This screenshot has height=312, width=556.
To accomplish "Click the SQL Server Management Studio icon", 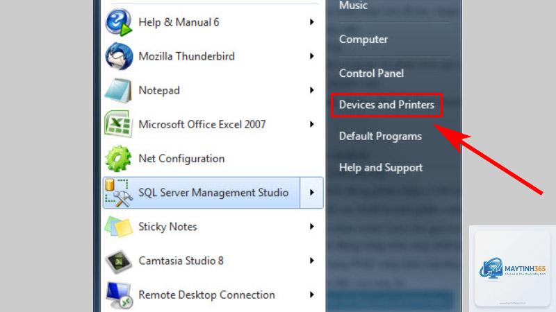I will pyautogui.click(x=118, y=193).
